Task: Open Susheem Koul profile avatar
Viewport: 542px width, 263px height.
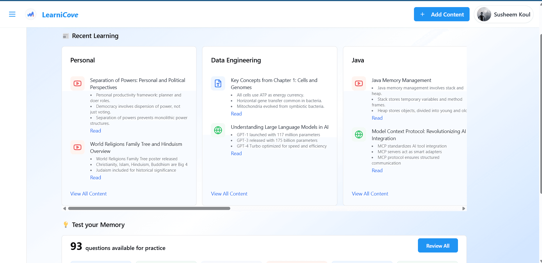Action: (484, 14)
